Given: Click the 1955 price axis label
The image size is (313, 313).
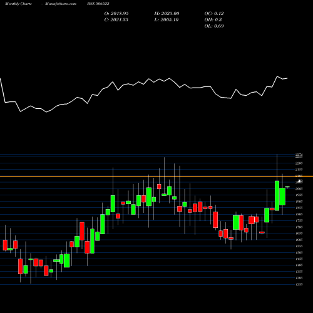Looking at the screenshot, I should pyautogui.click(x=299, y=195).
